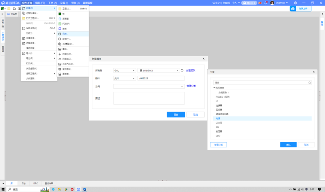The image size is (325, 192).
Task: Select the 以太网 ethernet category
Action: click(x=262, y=123)
